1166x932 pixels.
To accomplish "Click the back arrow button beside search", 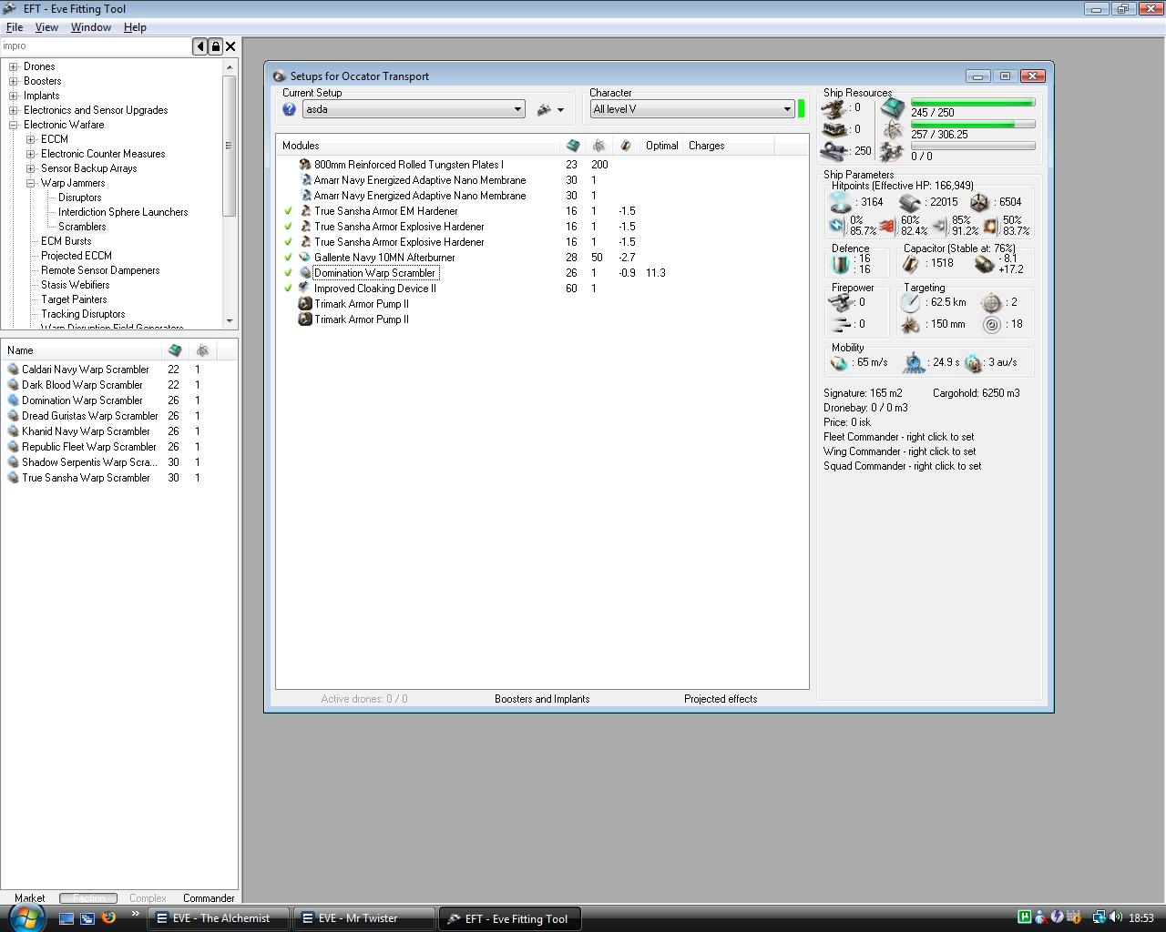I will 200,46.
